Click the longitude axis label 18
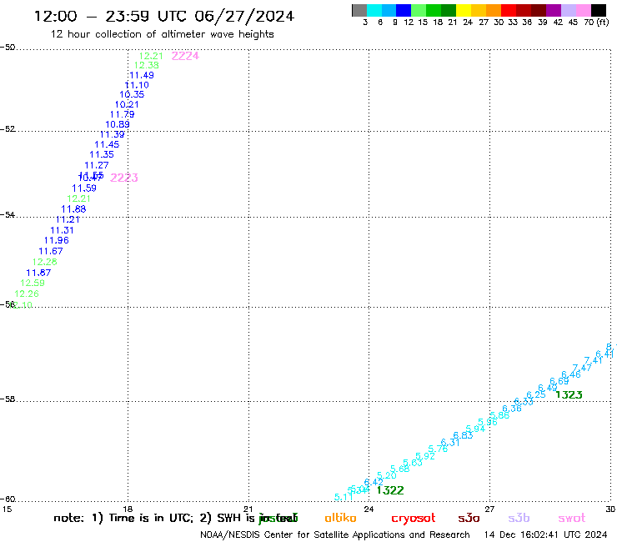 point(128,509)
